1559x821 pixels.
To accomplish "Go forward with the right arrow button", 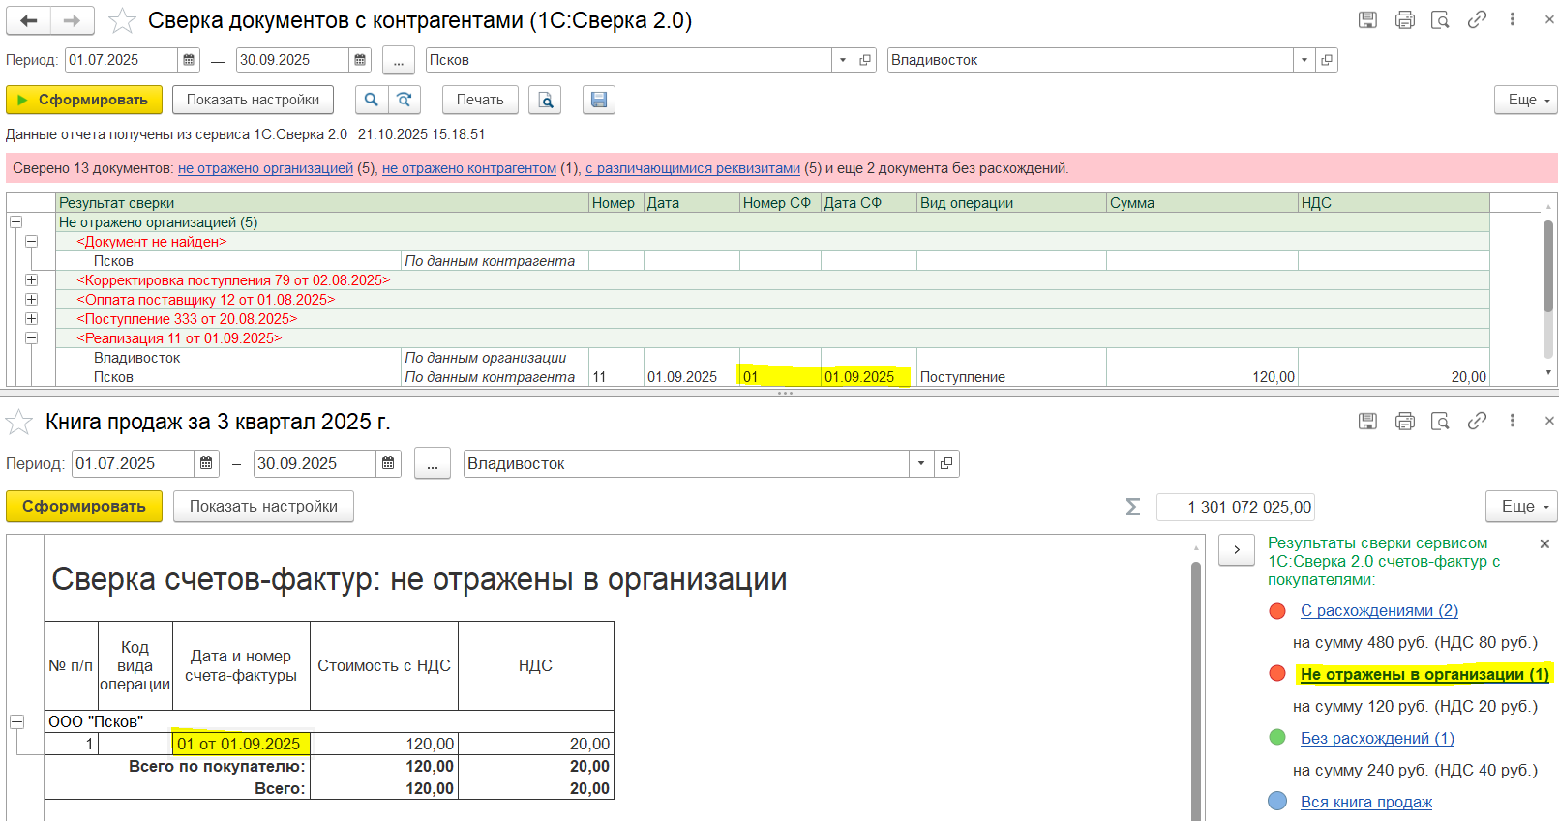I will (x=72, y=20).
